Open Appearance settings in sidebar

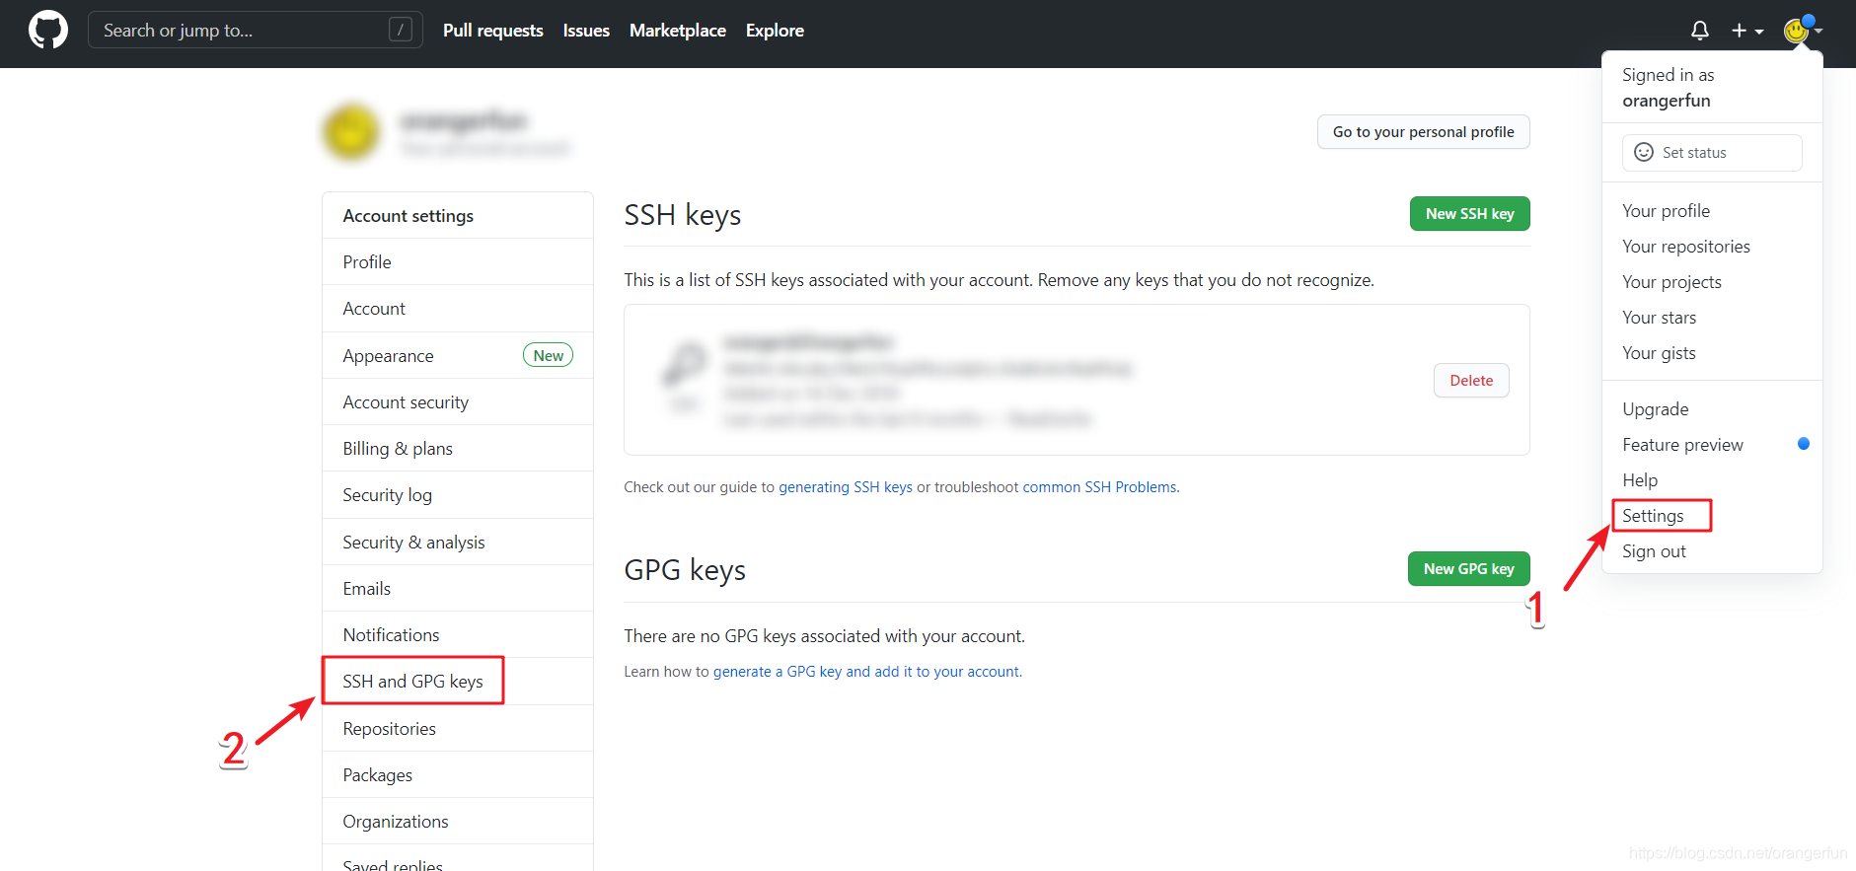coord(458,356)
